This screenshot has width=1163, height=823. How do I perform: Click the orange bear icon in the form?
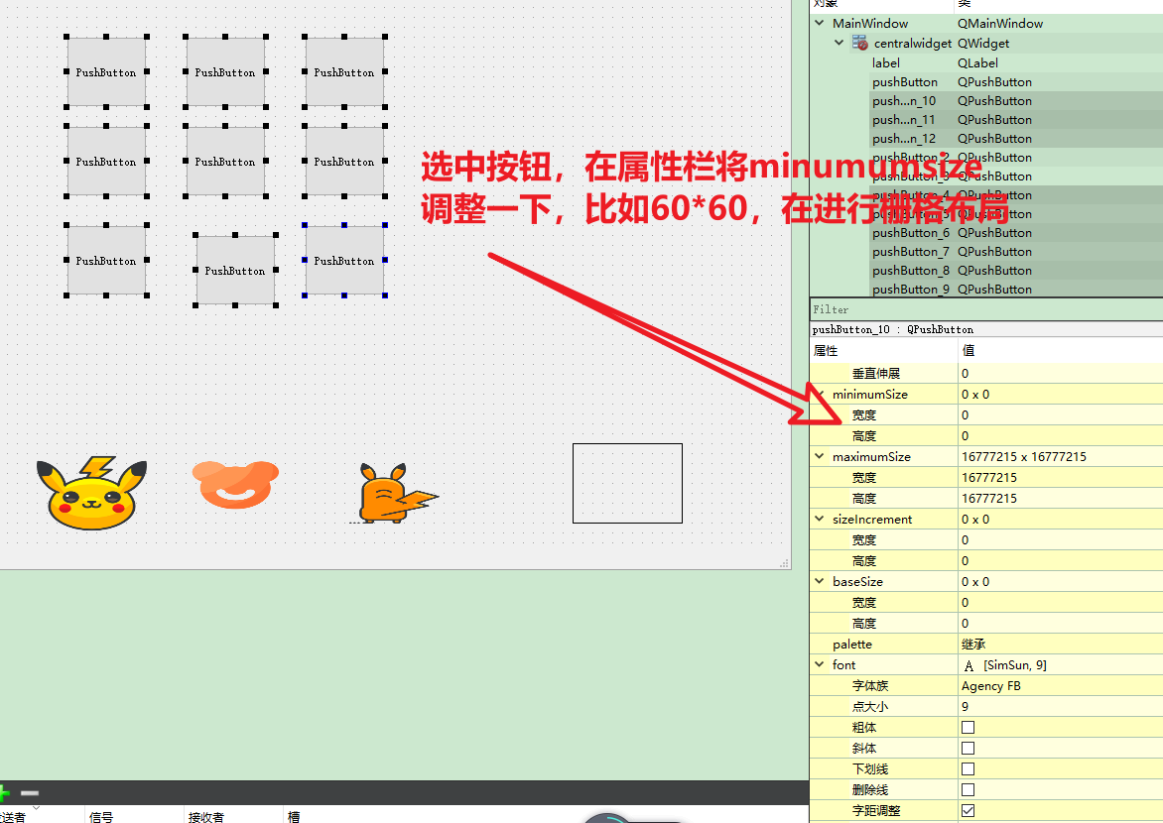point(235,486)
